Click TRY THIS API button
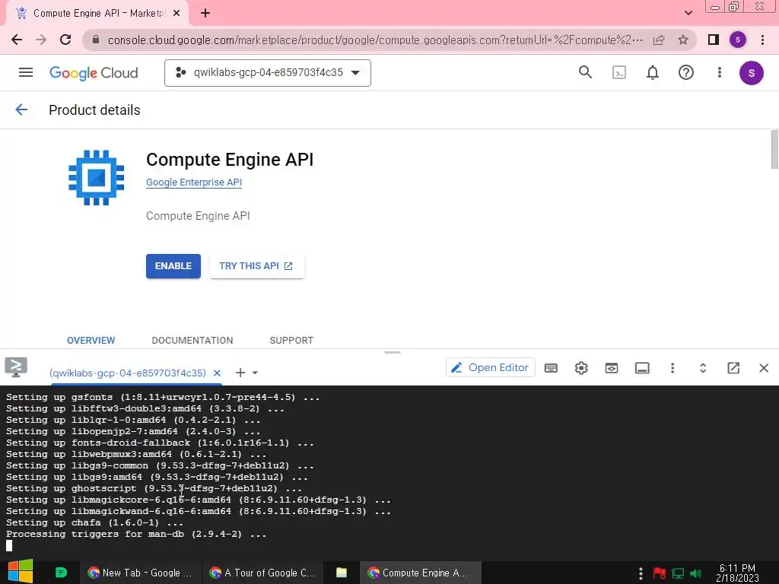The width and height of the screenshot is (779, 584). [x=256, y=266]
